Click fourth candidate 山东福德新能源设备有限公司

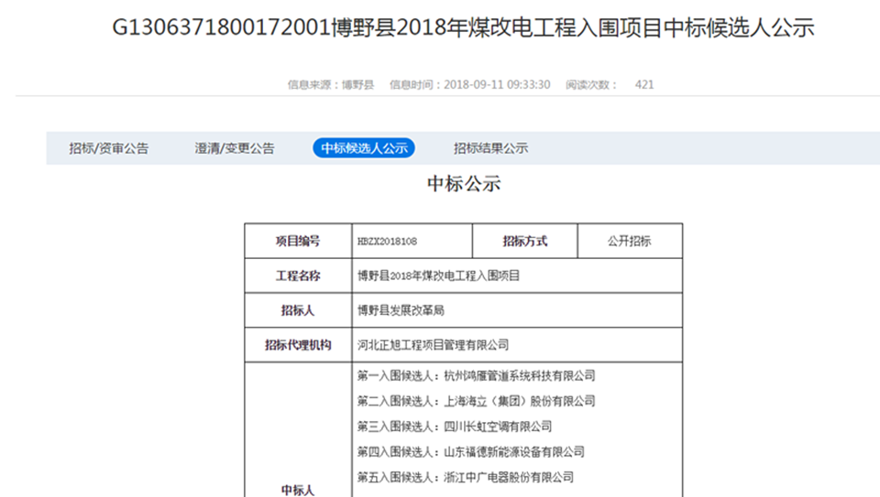click(514, 451)
